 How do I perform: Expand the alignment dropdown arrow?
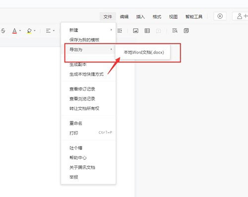(x=54, y=31)
